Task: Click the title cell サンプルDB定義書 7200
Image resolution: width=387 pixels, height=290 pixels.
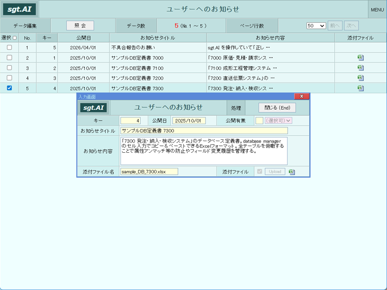Action: [x=158, y=78]
